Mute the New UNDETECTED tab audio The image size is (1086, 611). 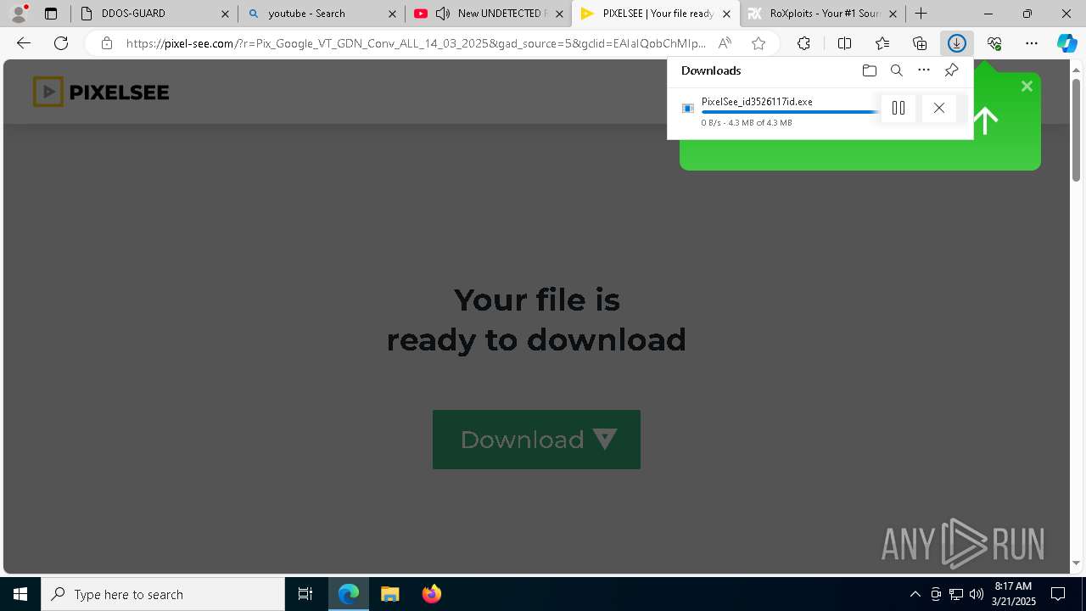[442, 14]
